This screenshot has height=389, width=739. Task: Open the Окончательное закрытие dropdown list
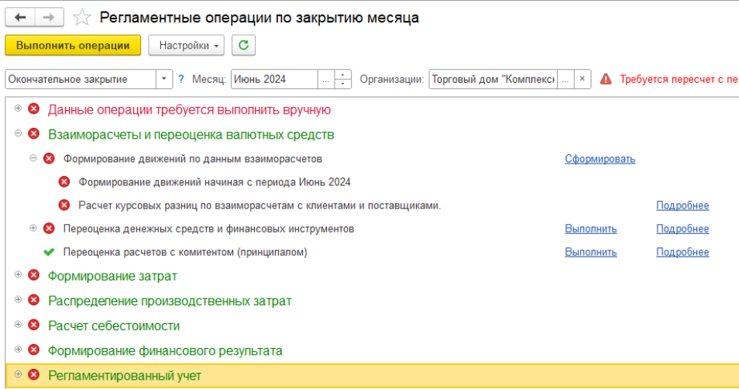(x=164, y=79)
